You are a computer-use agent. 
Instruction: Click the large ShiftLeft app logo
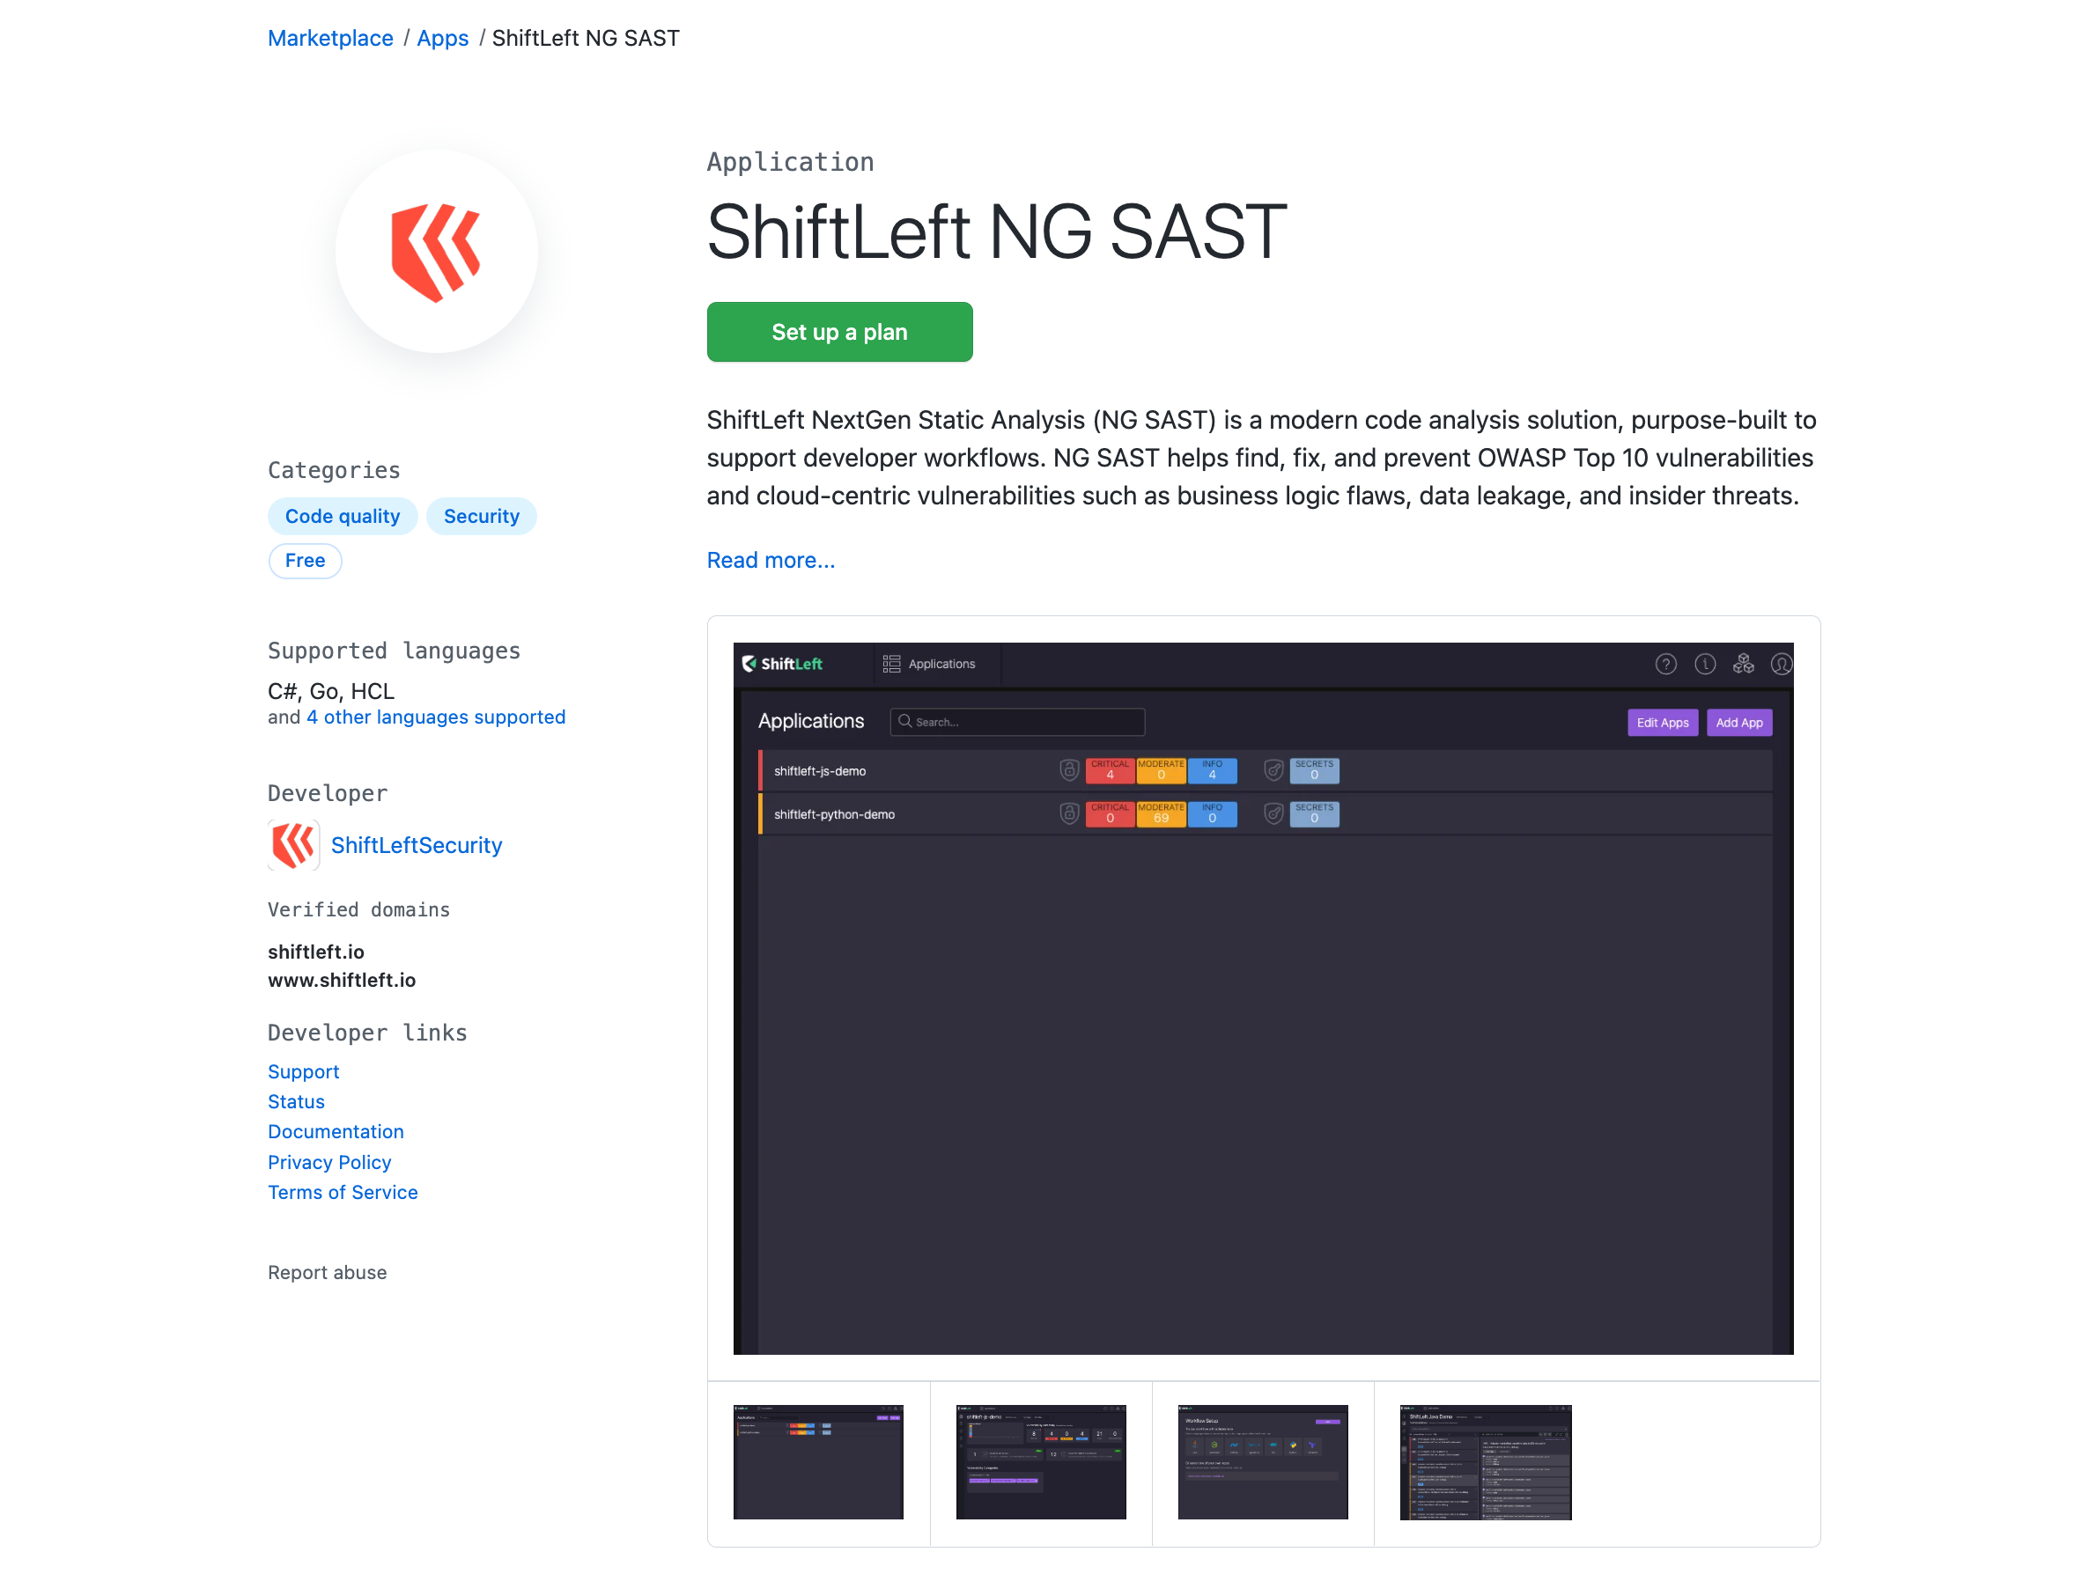point(437,252)
